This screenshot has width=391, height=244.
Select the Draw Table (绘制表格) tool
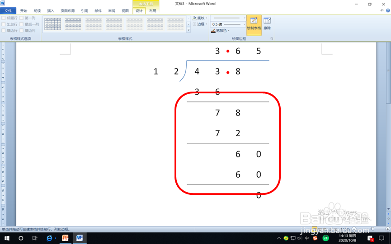254,24
